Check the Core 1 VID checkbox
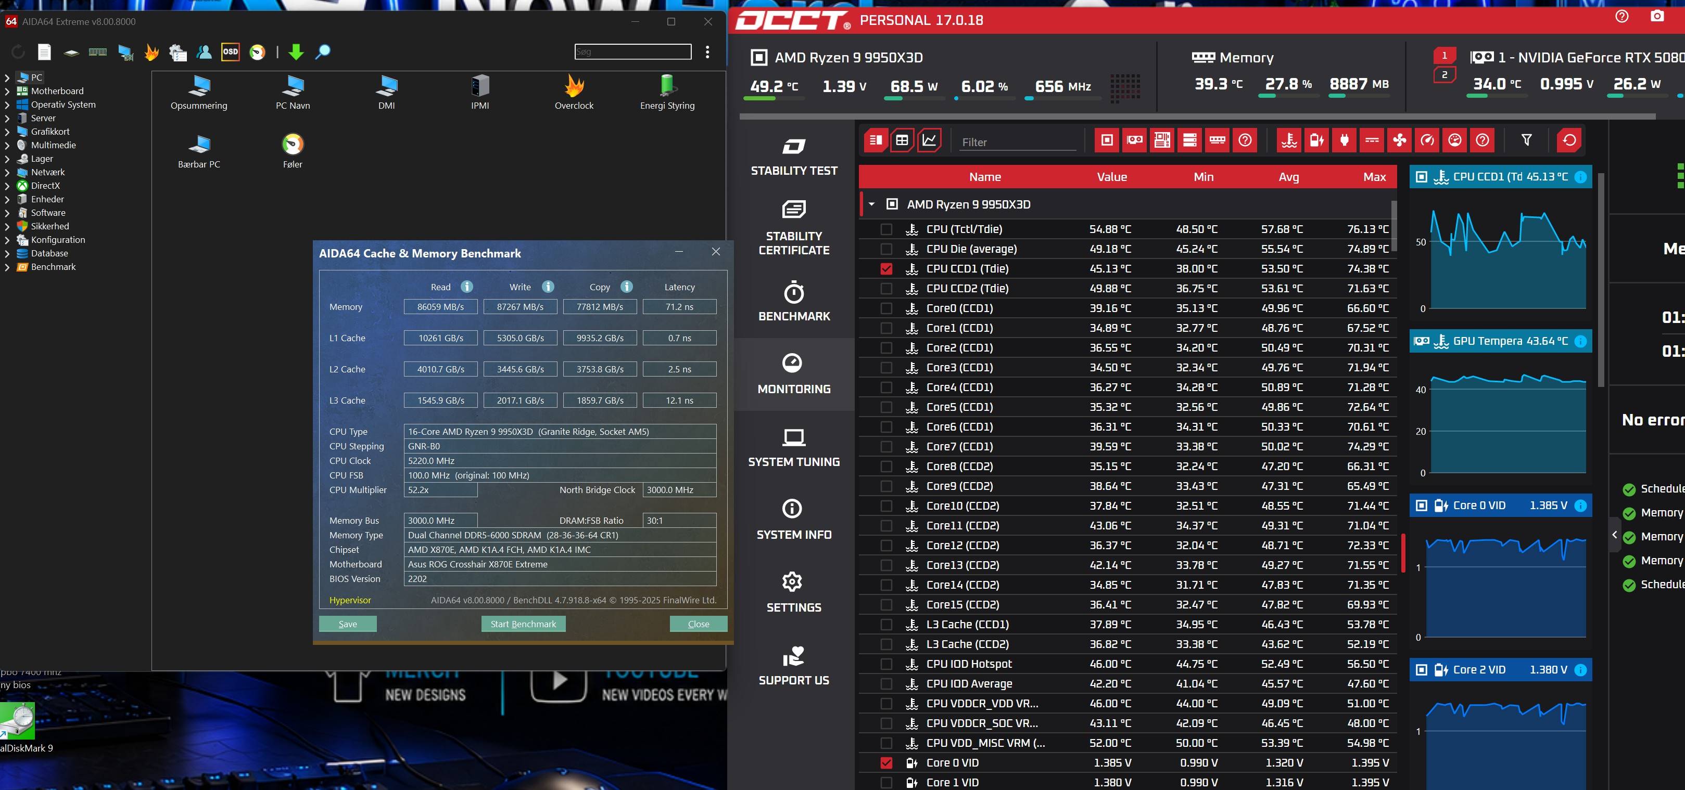 pos(886,782)
